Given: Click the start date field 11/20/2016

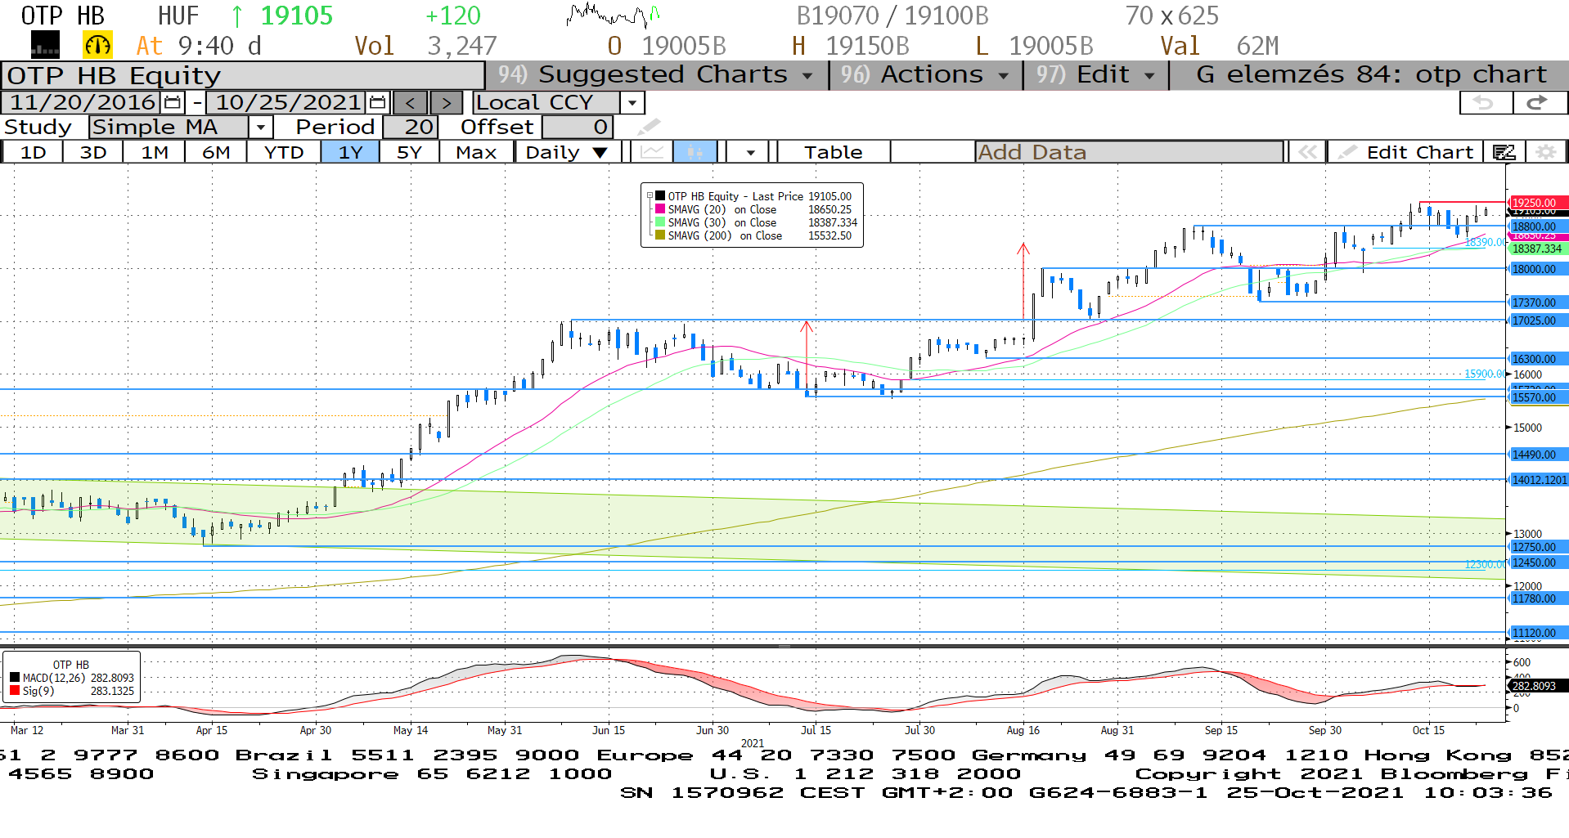Looking at the screenshot, I should pos(82,103).
